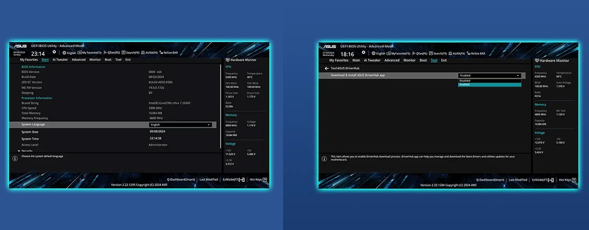Click Brand String value Intel Core Ultra 7 265KF
This screenshot has width=589, height=230.
pyautogui.click(x=169, y=103)
